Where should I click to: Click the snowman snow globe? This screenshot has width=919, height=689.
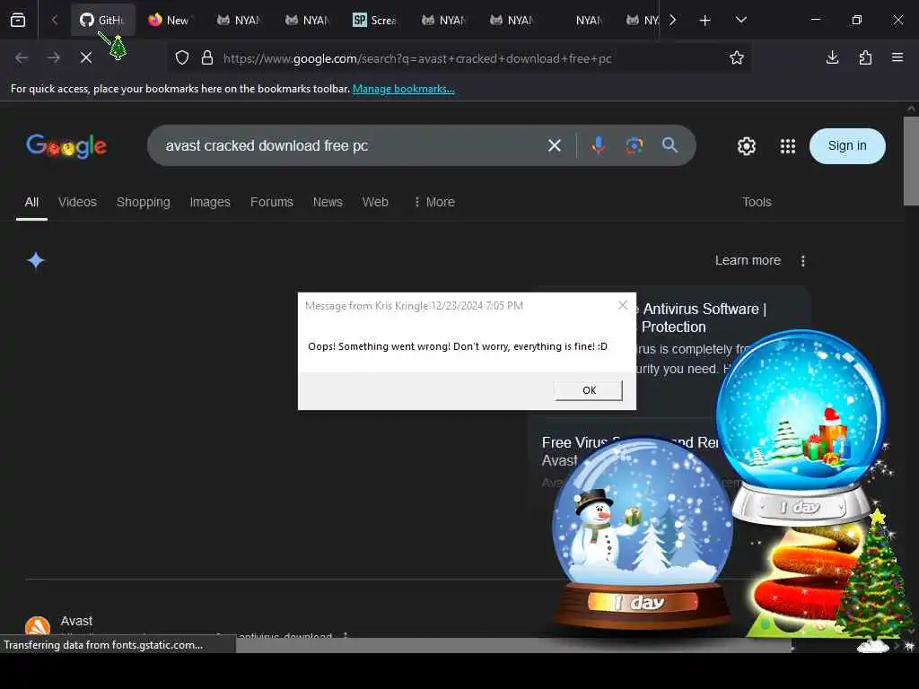643,532
